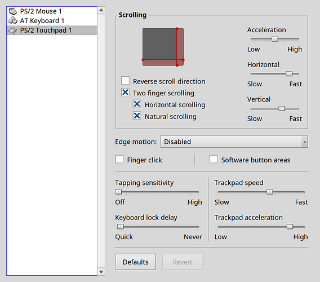320x282 pixels.
Task: Click the Revert button
Action: [x=183, y=262]
